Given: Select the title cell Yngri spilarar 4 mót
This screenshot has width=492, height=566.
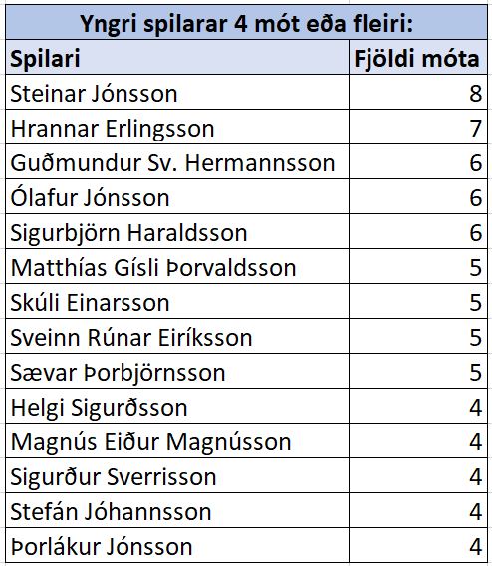Looking at the screenshot, I should coord(246,22).
